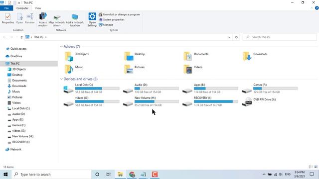Select Local Disk (C:) drive icon
The height and width of the screenshot is (179, 319).
coord(68,89)
